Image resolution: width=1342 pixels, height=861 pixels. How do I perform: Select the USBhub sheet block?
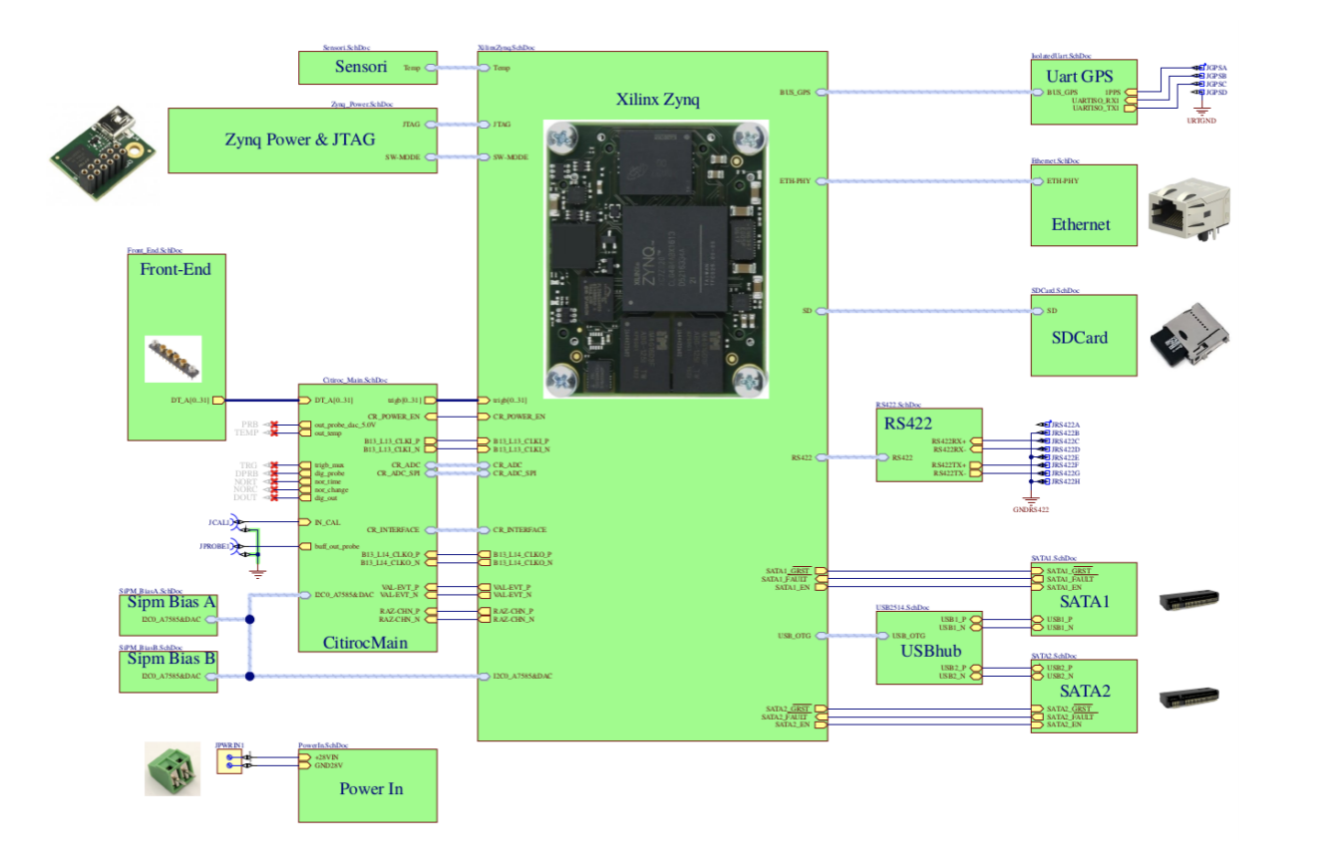pos(929,648)
